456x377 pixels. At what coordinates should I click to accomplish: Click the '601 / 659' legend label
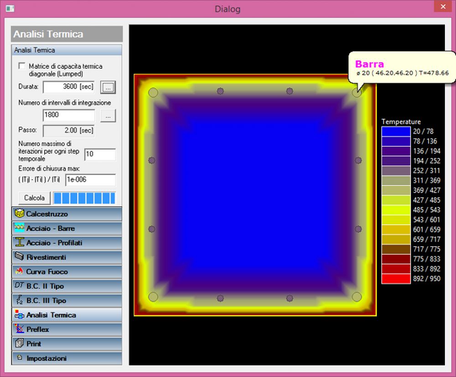[x=427, y=229]
